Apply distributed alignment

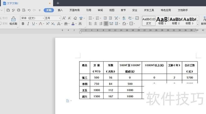tap(111, 24)
